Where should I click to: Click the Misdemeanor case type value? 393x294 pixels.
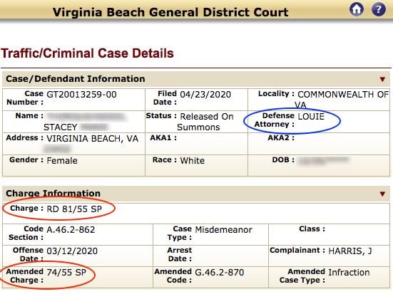(x=224, y=230)
